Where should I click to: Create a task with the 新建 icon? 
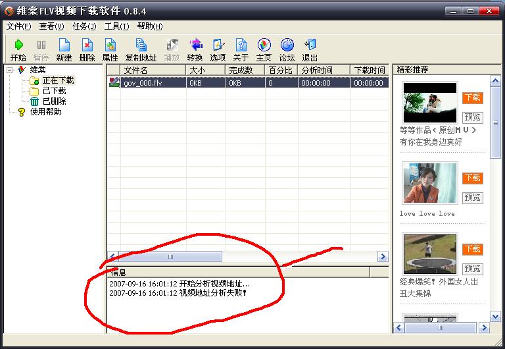[x=64, y=45]
